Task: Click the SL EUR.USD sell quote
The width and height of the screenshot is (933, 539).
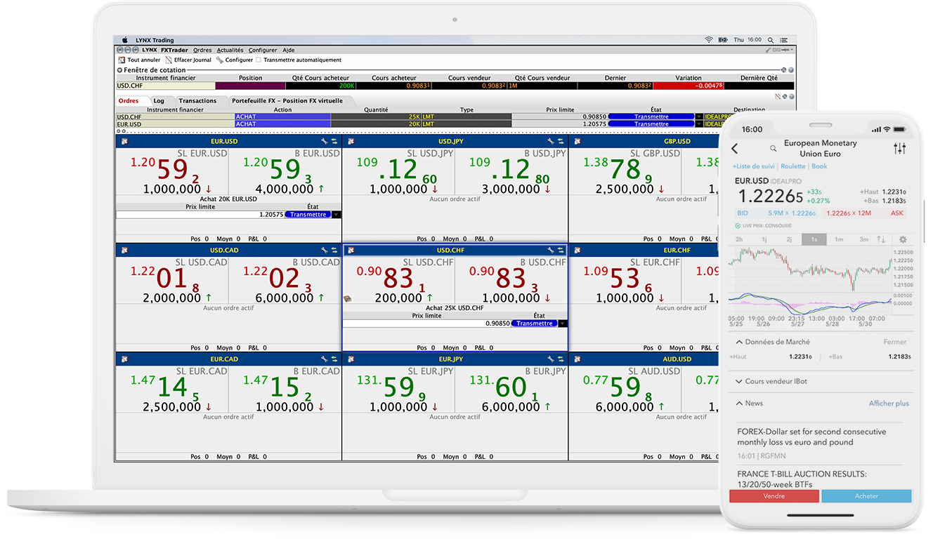Action: coord(172,171)
